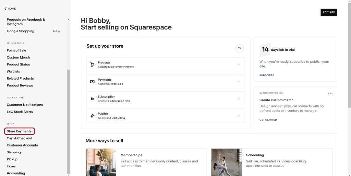Click the Products step checkmark
This screenshot has height=176, width=351.
point(239,64)
